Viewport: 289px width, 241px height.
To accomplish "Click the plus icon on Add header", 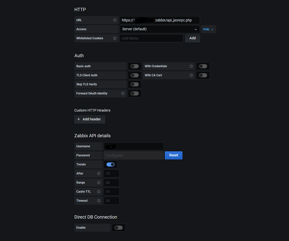I will 79,119.
